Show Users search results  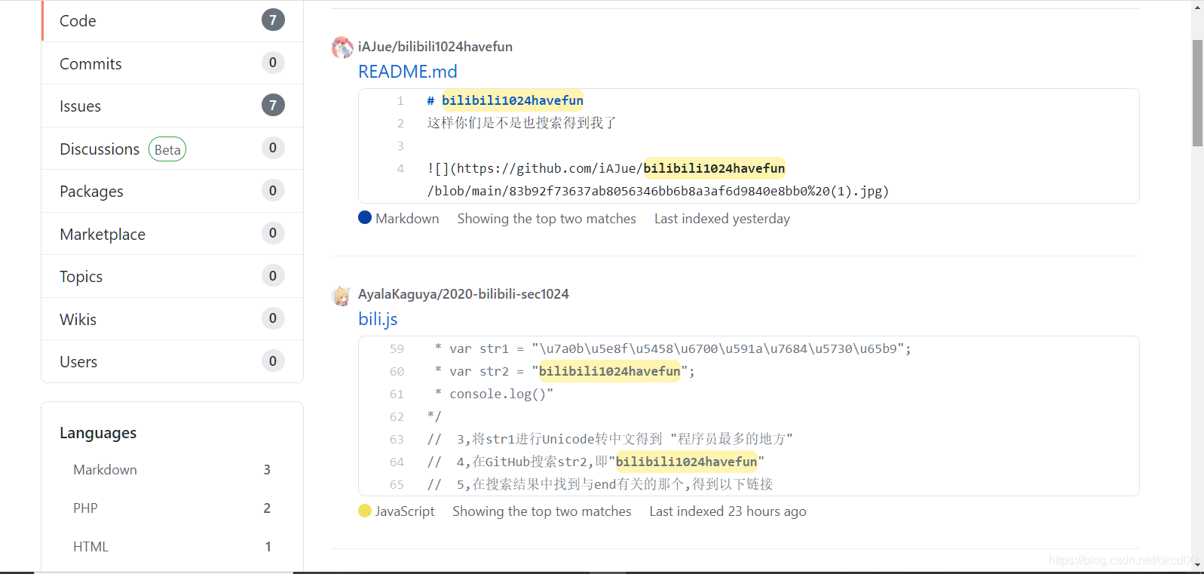(173, 361)
